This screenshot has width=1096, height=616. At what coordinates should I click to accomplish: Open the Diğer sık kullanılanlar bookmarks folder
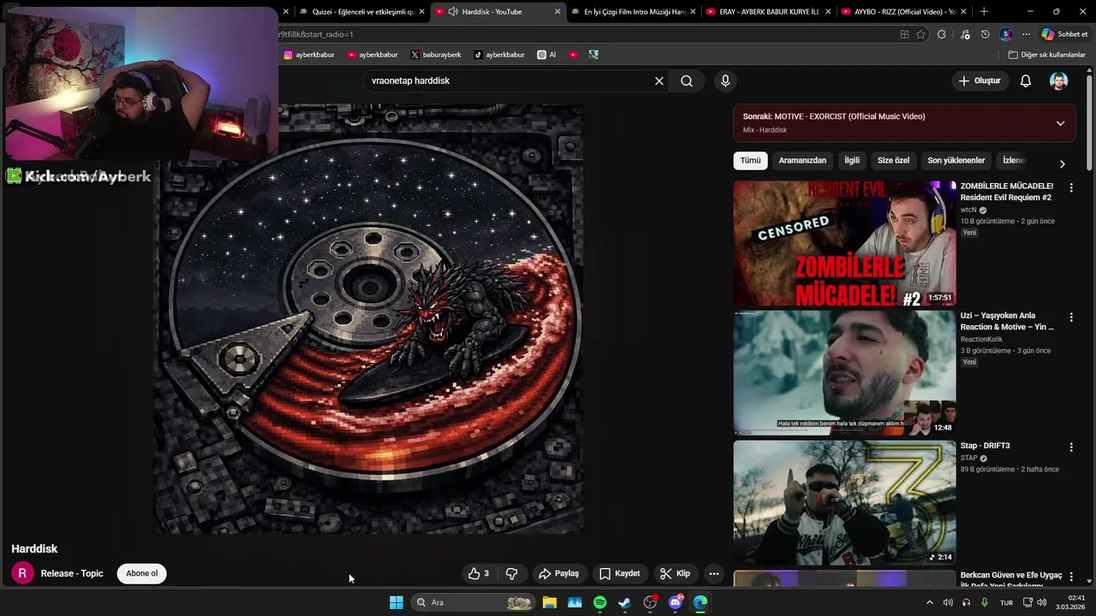[1047, 55]
